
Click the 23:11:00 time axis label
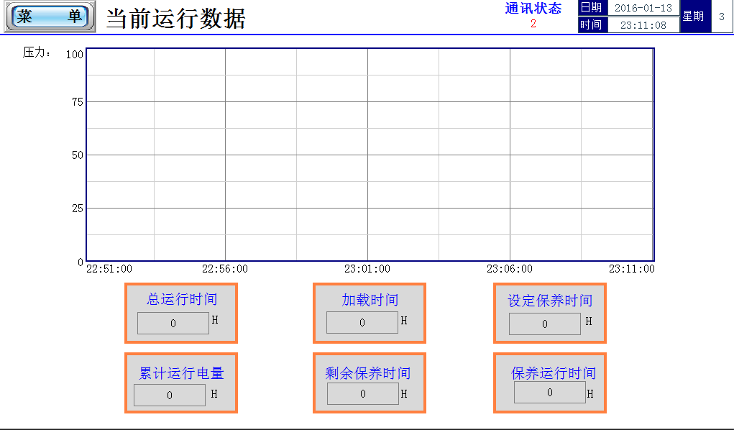pyautogui.click(x=632, y=269)
